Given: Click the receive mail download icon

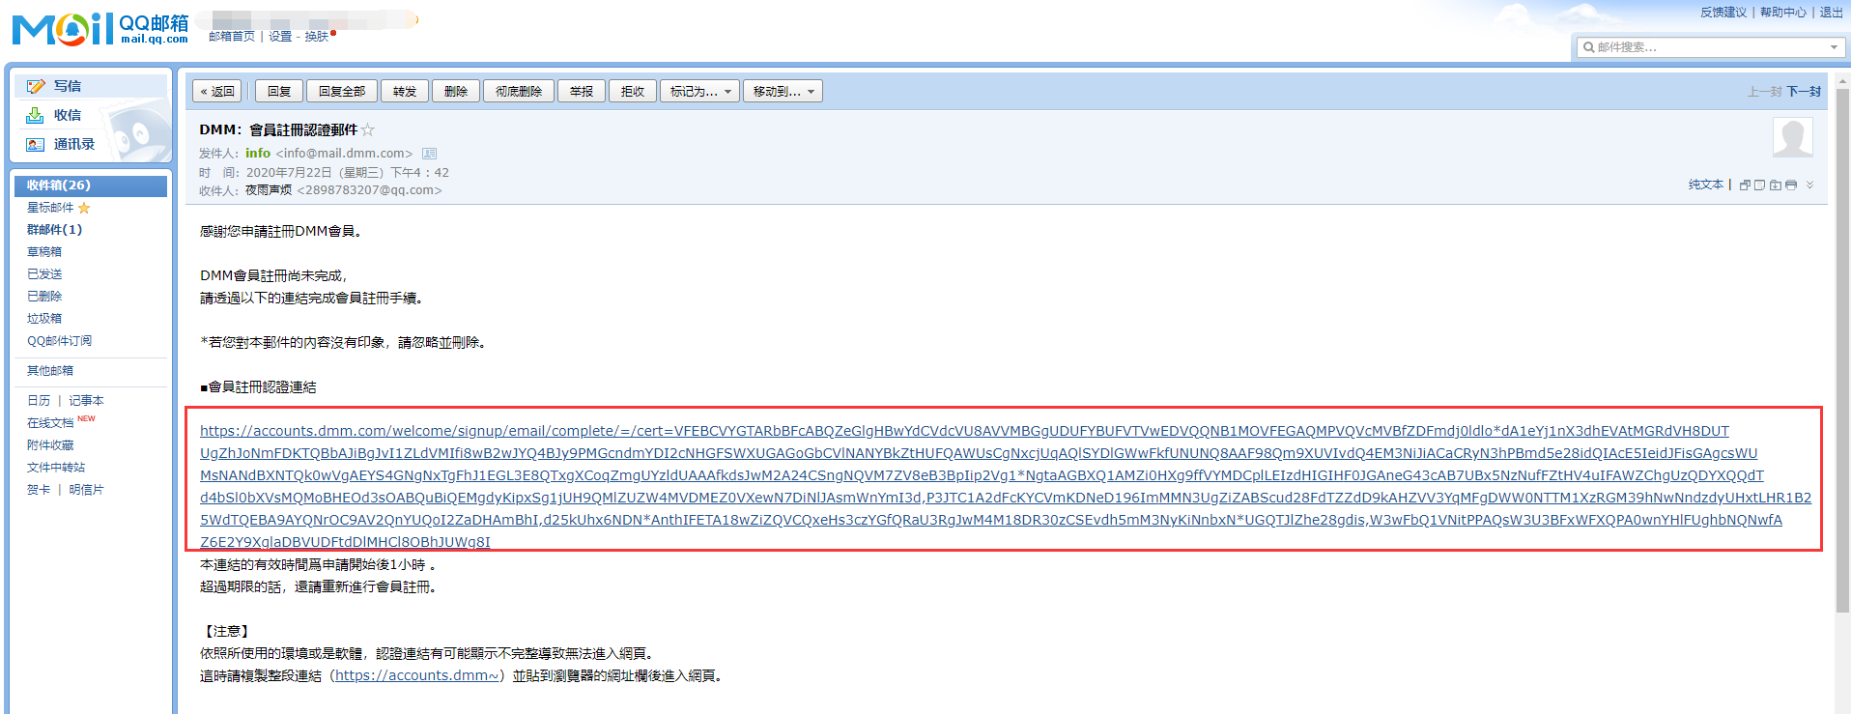Looking at the screenshot, I should click(36, 115).
